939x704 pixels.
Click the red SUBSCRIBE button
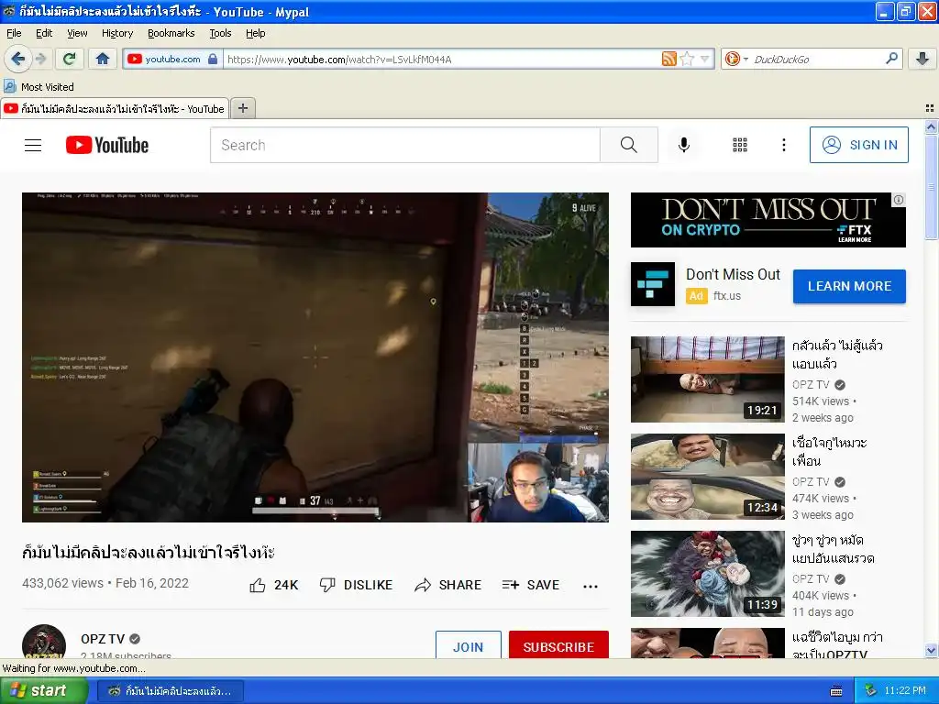point(558,645)
